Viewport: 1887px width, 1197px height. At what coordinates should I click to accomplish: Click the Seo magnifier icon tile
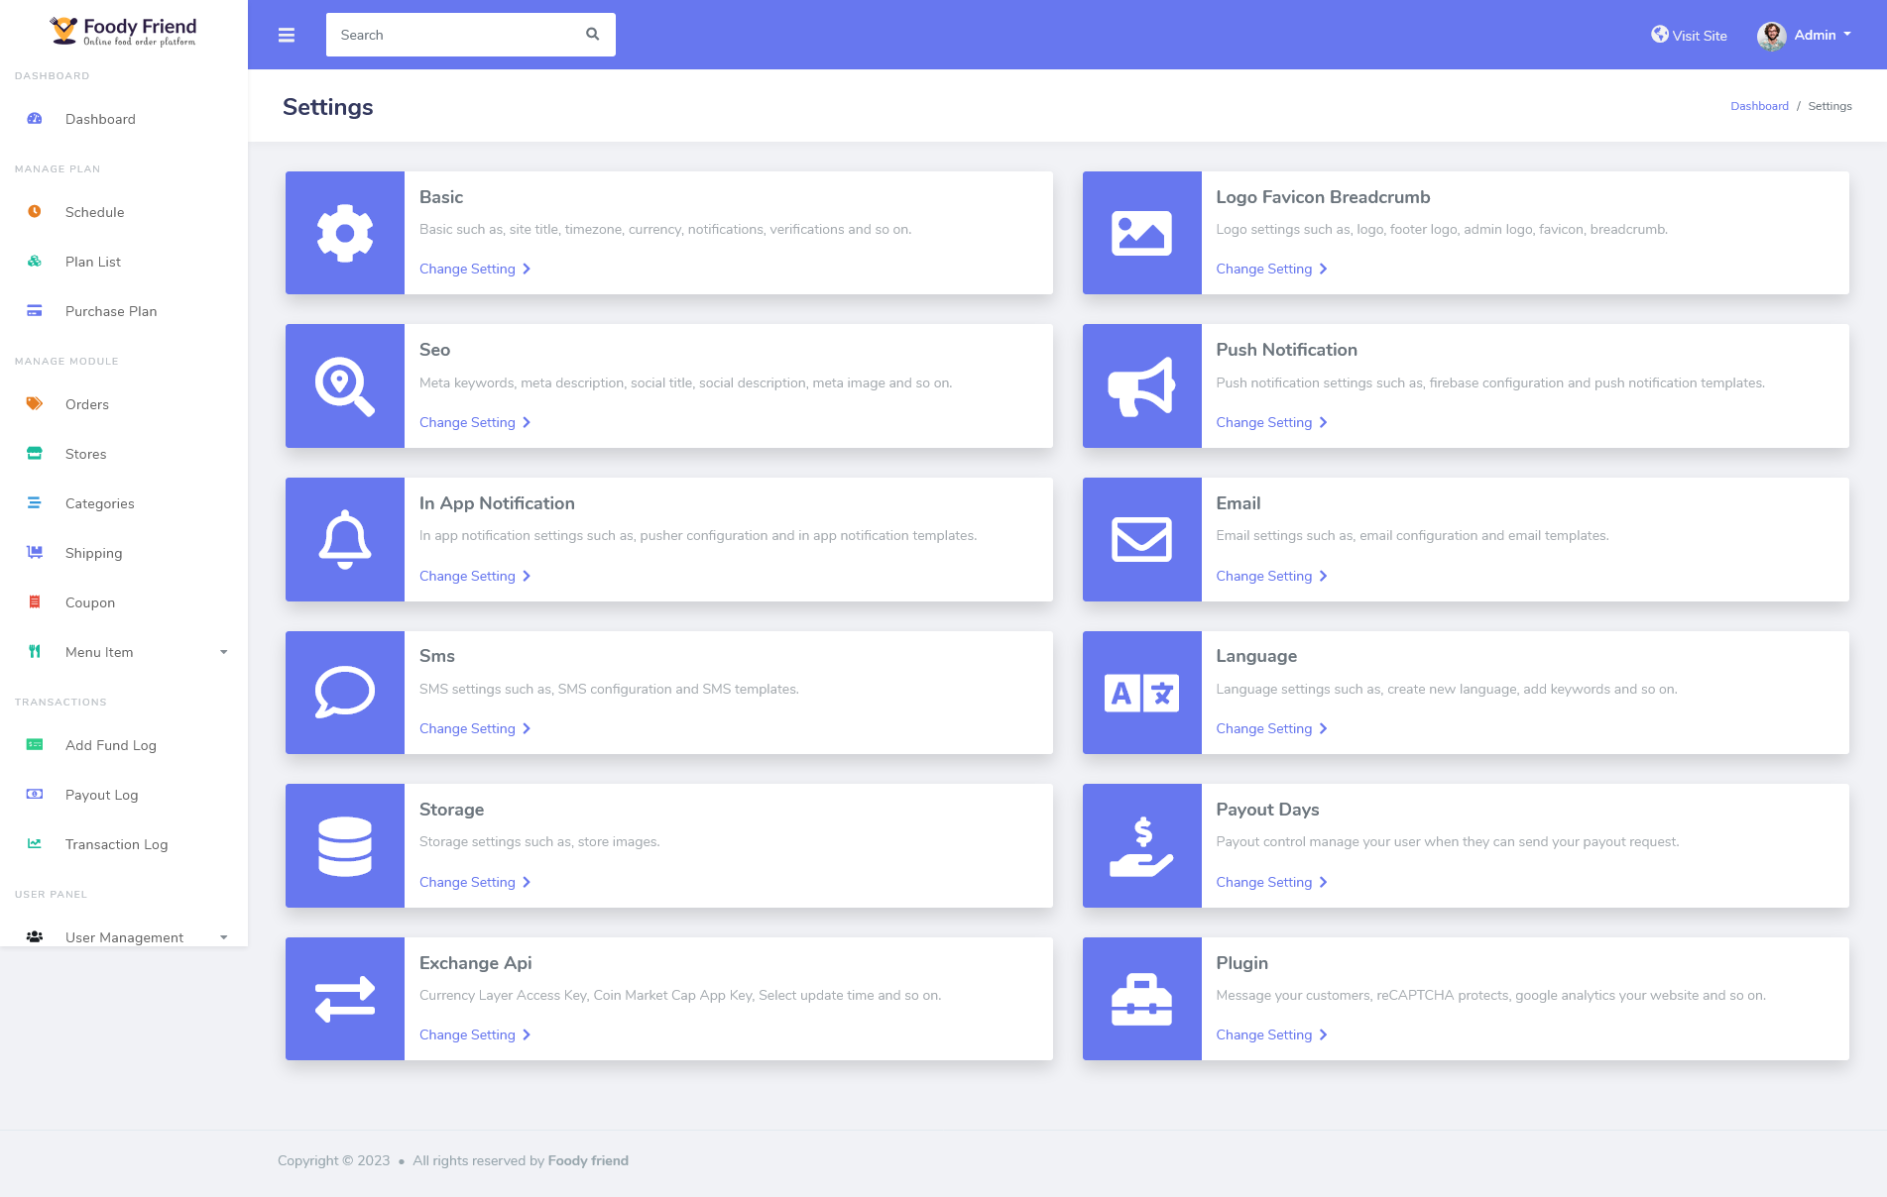(x=345, y=386)
